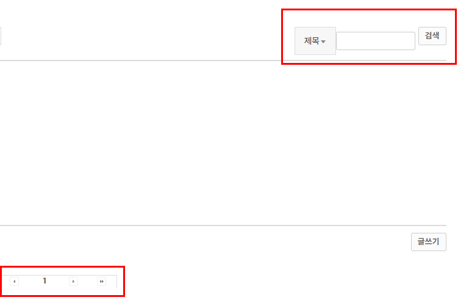The image size is (469, 300).
Task: Click the partial button at left edge
Action: (x=1, y=36)
